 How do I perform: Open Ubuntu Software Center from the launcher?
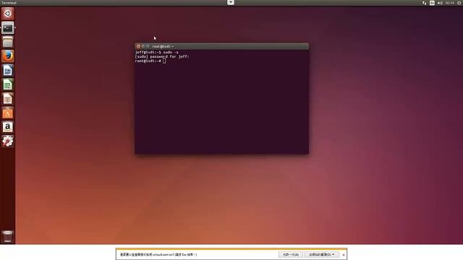[8, 113]
